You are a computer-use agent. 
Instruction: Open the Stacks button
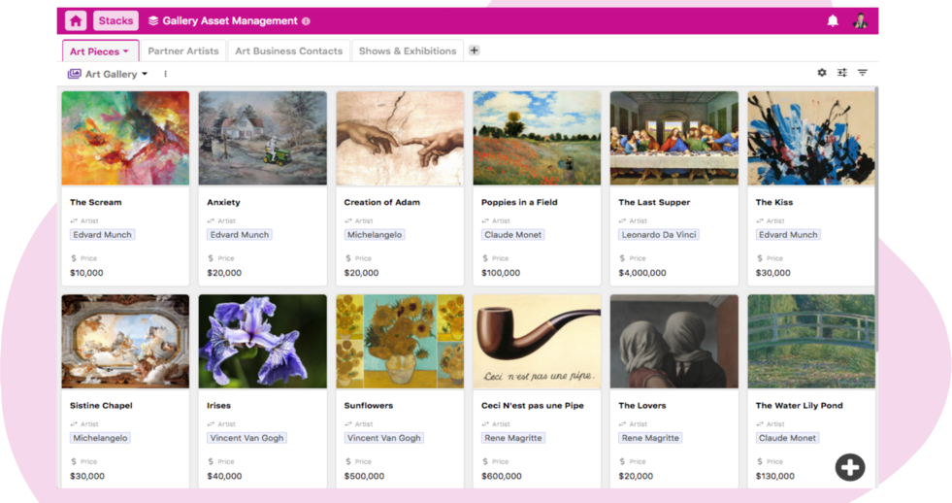click(x=115, y=20)
